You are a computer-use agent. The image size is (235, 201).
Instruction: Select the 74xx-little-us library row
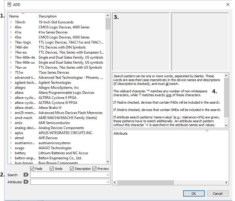pyautogui.click(x=57, y=62)
